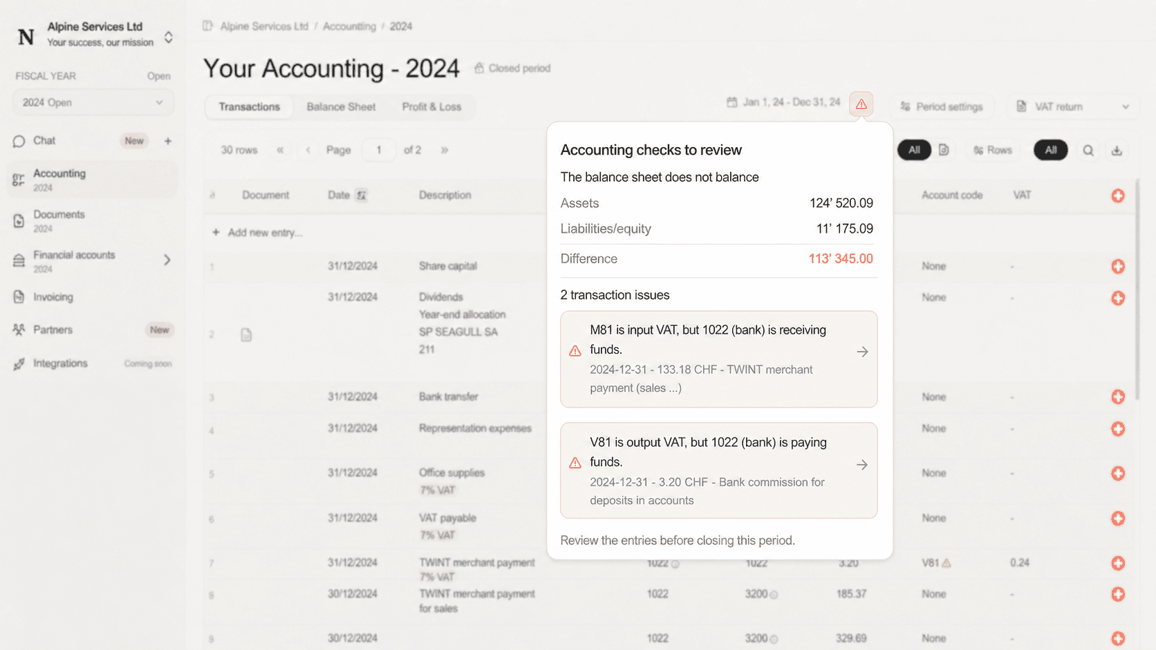Open the Rows settings button
The height and width of the screenshot is (650, 1156).
point(993,150)
